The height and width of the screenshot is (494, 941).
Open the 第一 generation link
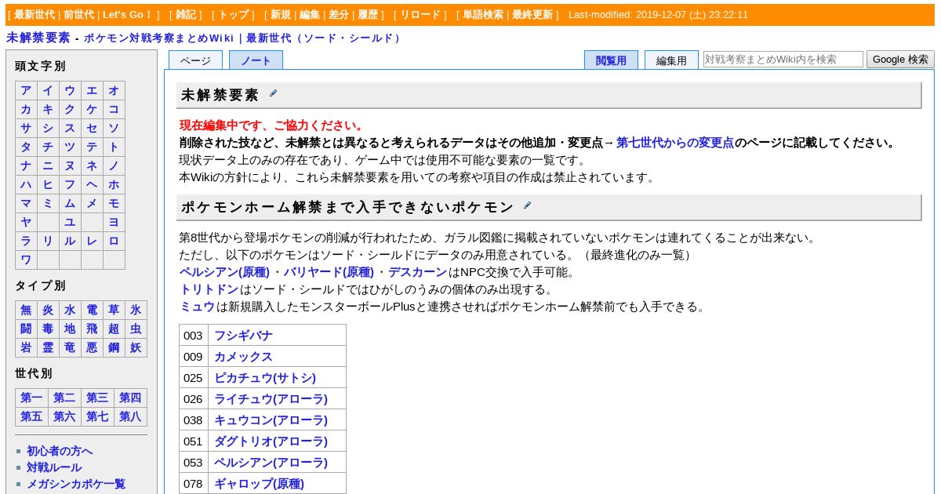(x=31, y=398)
